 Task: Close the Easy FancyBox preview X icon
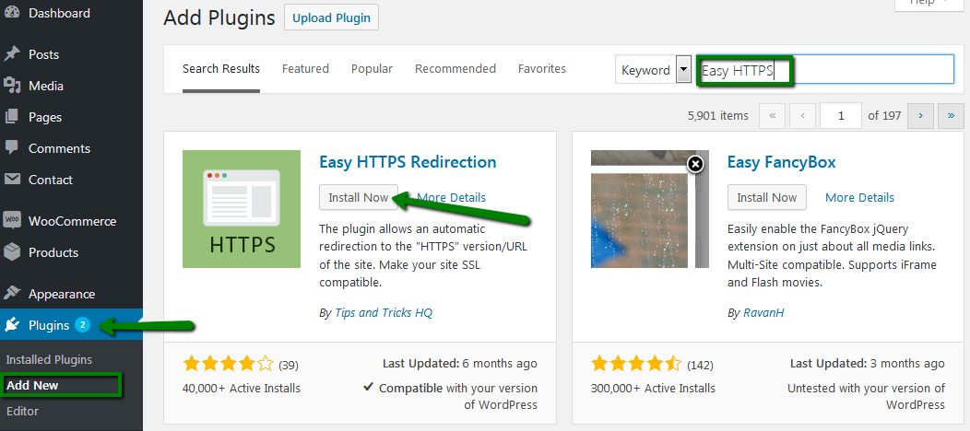[696, 164]
